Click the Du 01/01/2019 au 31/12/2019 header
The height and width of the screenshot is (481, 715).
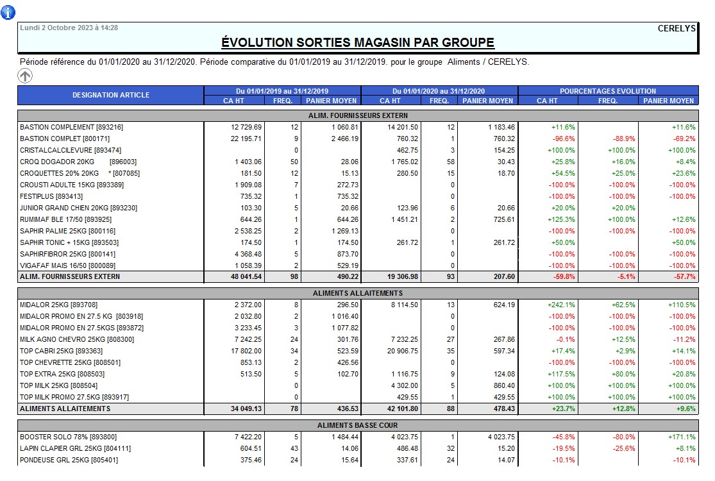pos(282,91)
